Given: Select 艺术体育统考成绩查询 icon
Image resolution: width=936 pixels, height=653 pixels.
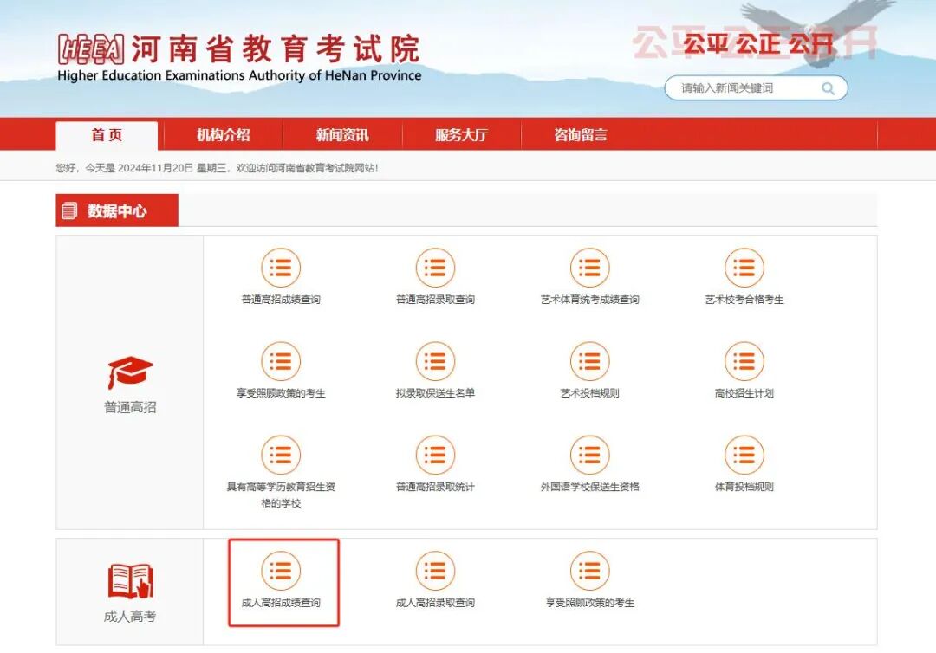Looking at the screenshot, I should pos(589,268).
